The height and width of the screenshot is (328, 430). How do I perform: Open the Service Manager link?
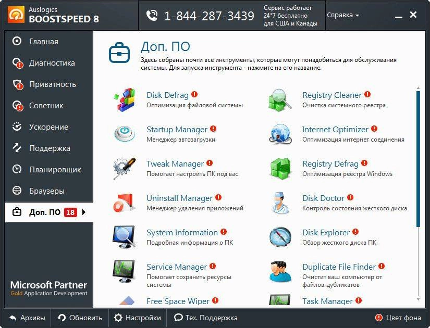pyautogui.click(x=177, y=267)
